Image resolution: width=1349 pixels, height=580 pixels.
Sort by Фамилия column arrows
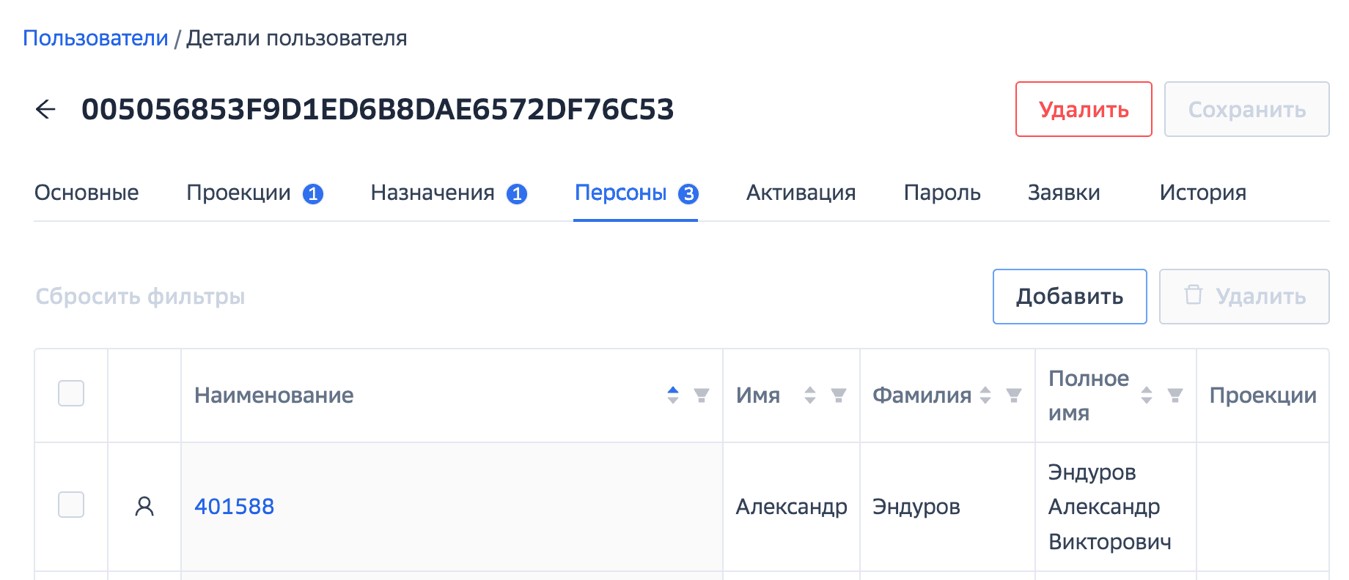[x=985, y=395]
